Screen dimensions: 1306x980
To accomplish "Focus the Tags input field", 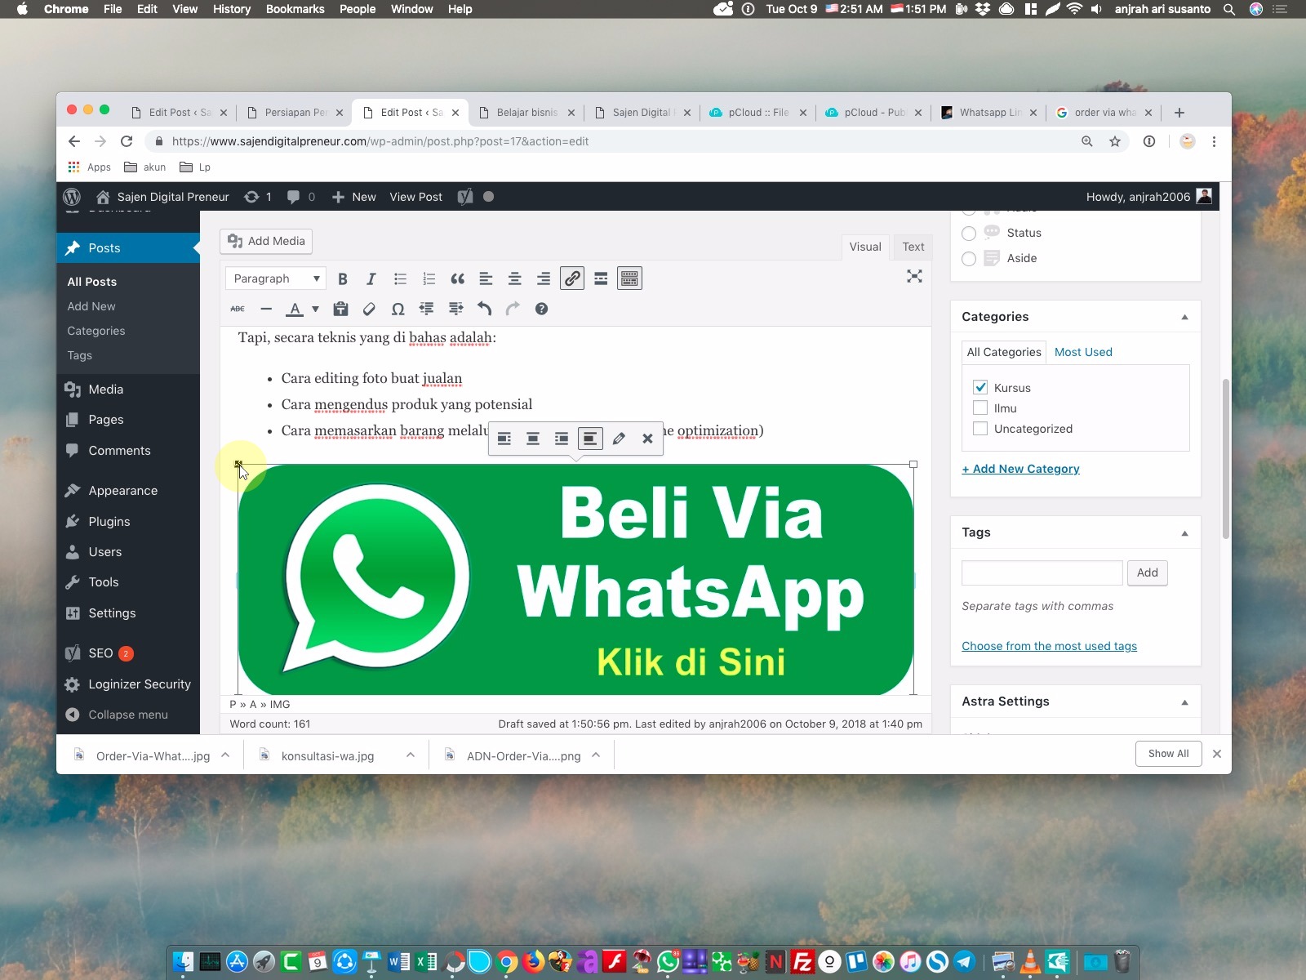I will [x=1042, y=572].
